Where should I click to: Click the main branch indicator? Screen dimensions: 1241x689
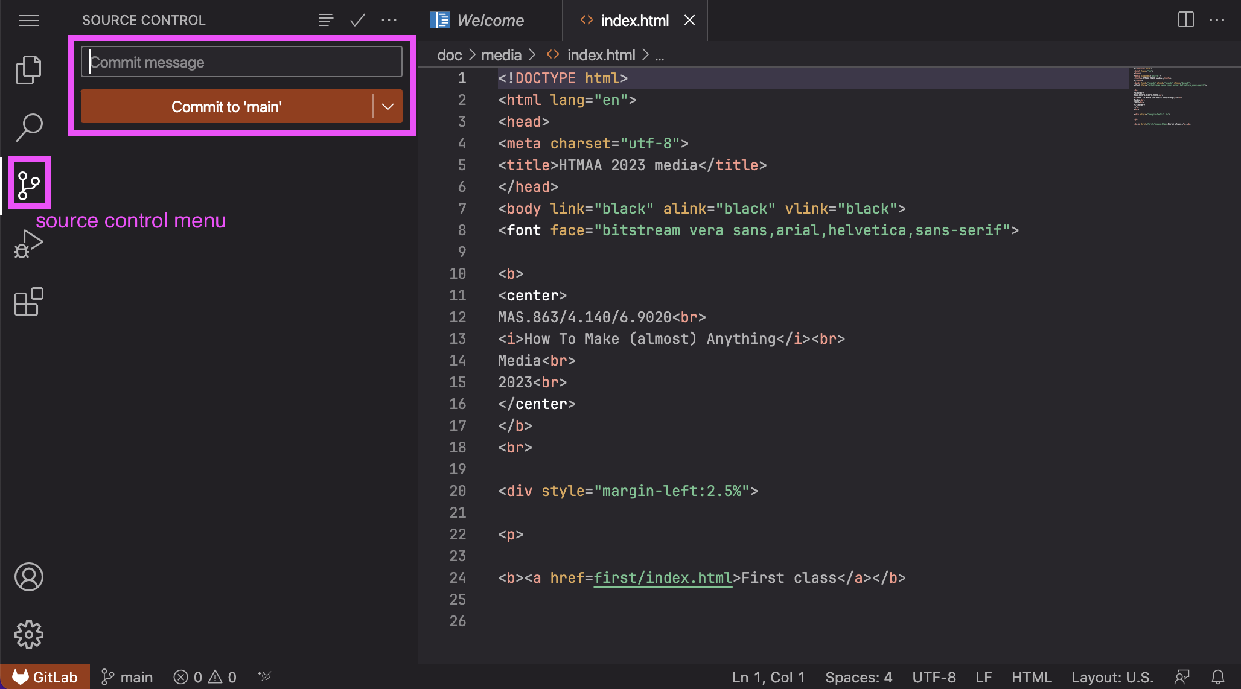pos(127,677)
